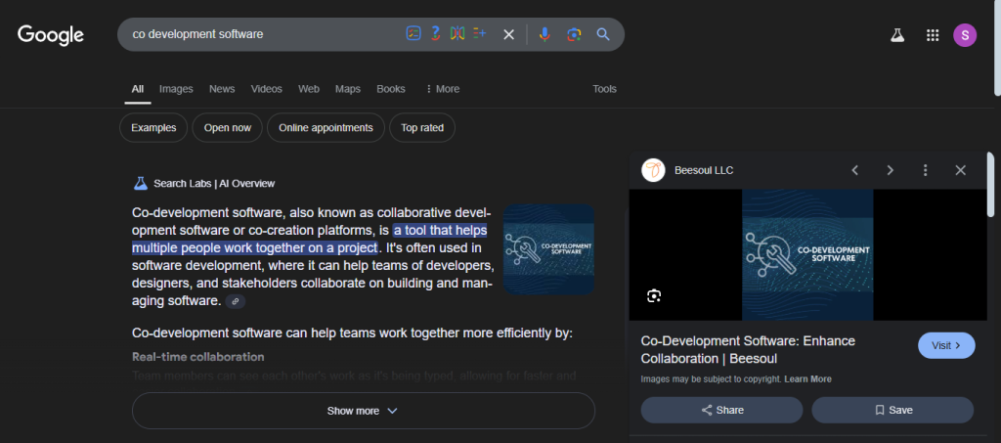Screen dimensions: 1001x443
Task: Switch to the News tab
Action: pos(222,89)
